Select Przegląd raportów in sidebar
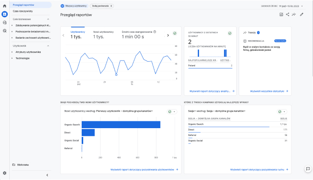 (30, 5)
